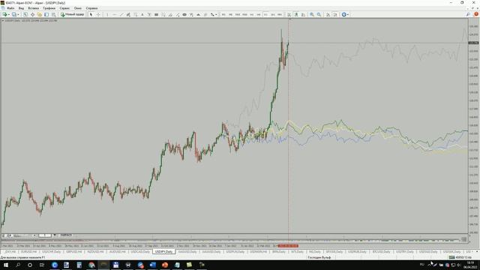Open the Profiles icon
The height and width of the screenshot is (270, 480).
point(13,14)
